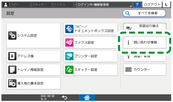Open ファクス設定 tile

click(x=90, y=43)
